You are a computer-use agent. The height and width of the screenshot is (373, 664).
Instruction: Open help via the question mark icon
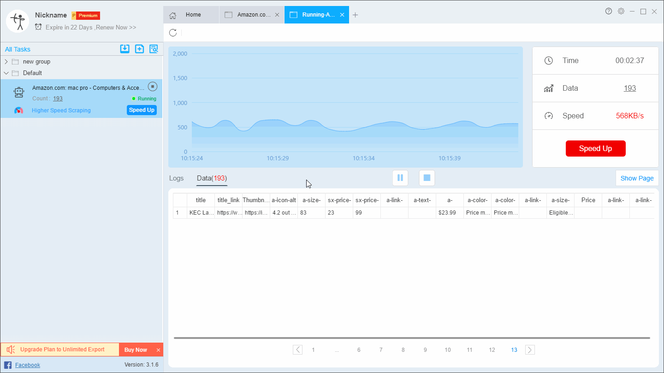click(609, 11)
